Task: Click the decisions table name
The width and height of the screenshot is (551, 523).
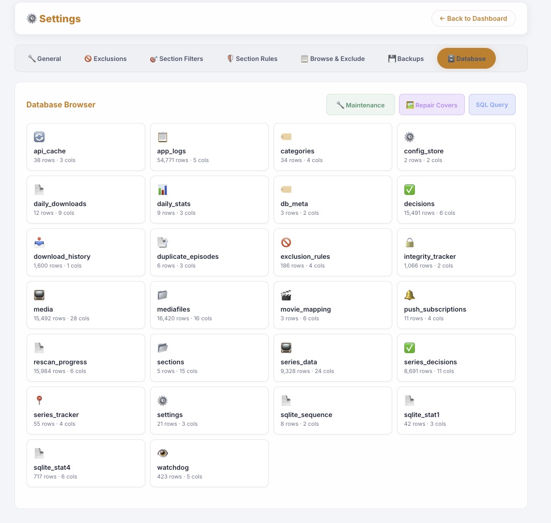Action: (x=419, y=204)
